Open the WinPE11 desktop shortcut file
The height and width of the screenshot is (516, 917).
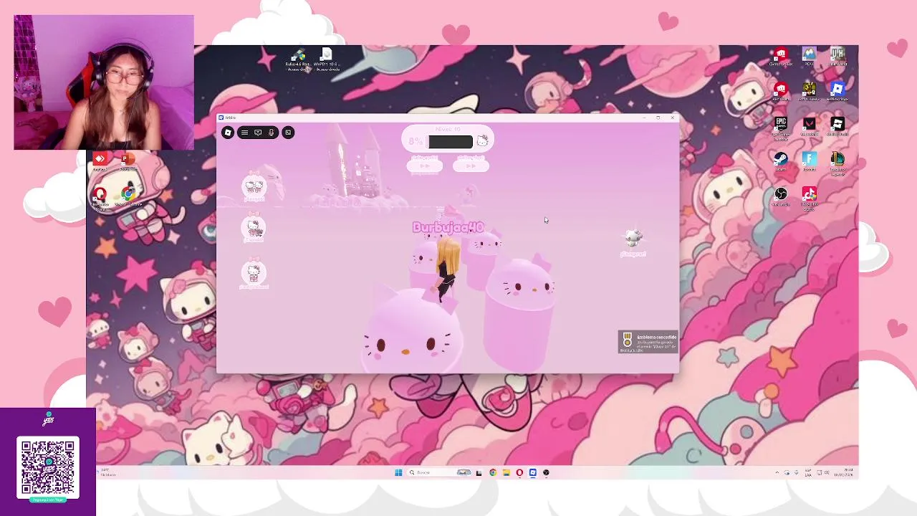pos(327,60)
